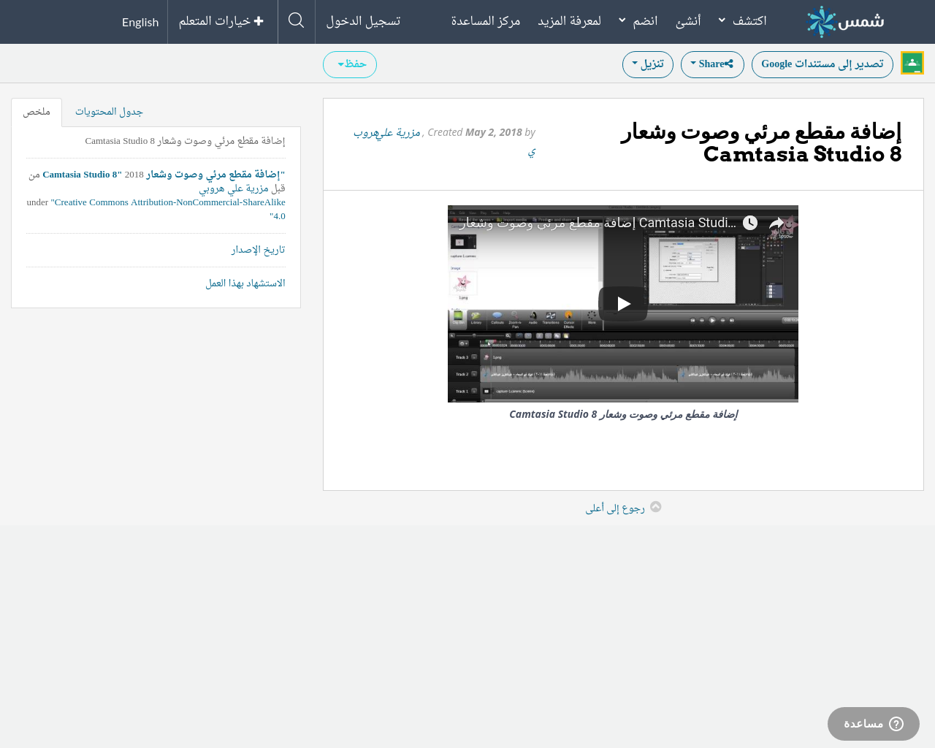This screenshot has height=748, width=935.
Task: Click the video share arrow icon
Action: [x=776, y=223]
